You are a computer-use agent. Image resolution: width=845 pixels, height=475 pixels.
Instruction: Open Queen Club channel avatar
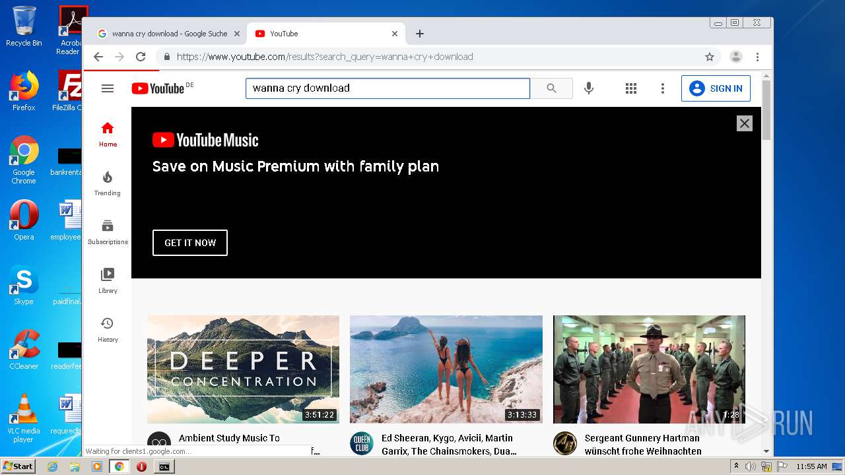click(362, 443)
